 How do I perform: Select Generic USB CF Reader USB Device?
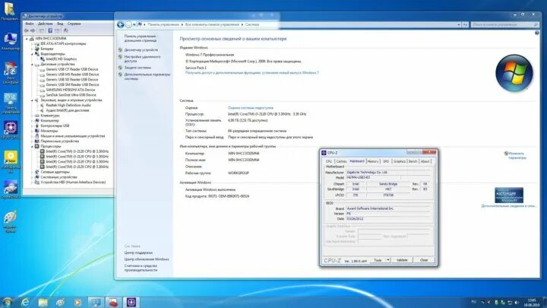[x=72, y=69]
